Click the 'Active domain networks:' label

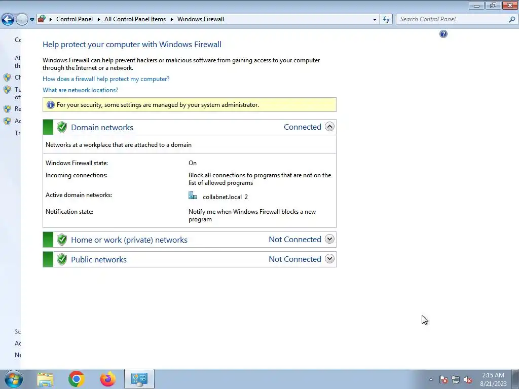79,195
